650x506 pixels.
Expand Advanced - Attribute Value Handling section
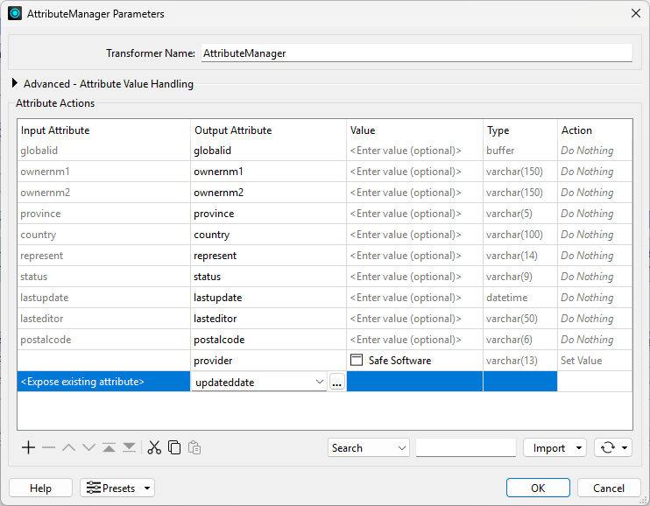[x=15, y=83]
